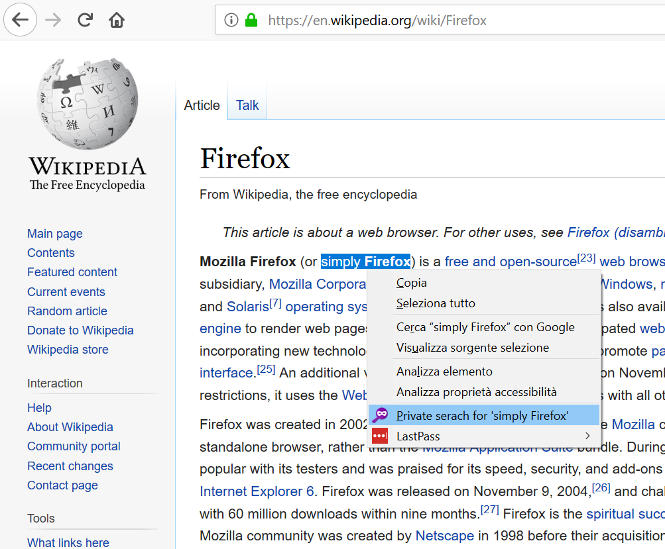
Task: Follow the Firefox (disambiguation) link
Action: pyautogui.click(x=616, y=232)
